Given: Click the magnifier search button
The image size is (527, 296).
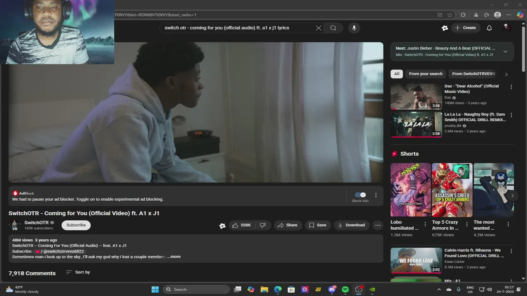Looking at the screenshot, I should point(333,28).
